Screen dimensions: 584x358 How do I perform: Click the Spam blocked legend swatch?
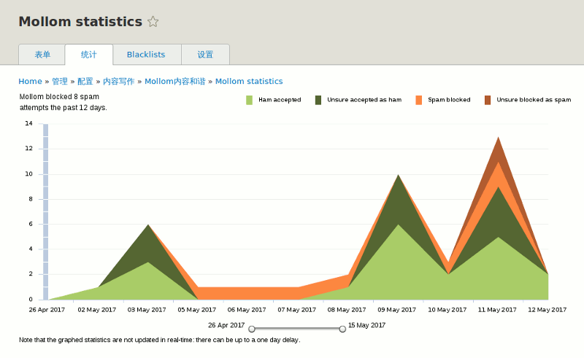[418, 100]
